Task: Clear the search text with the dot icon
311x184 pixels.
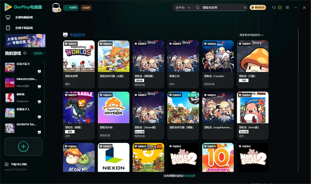Action: click(245, 8)
